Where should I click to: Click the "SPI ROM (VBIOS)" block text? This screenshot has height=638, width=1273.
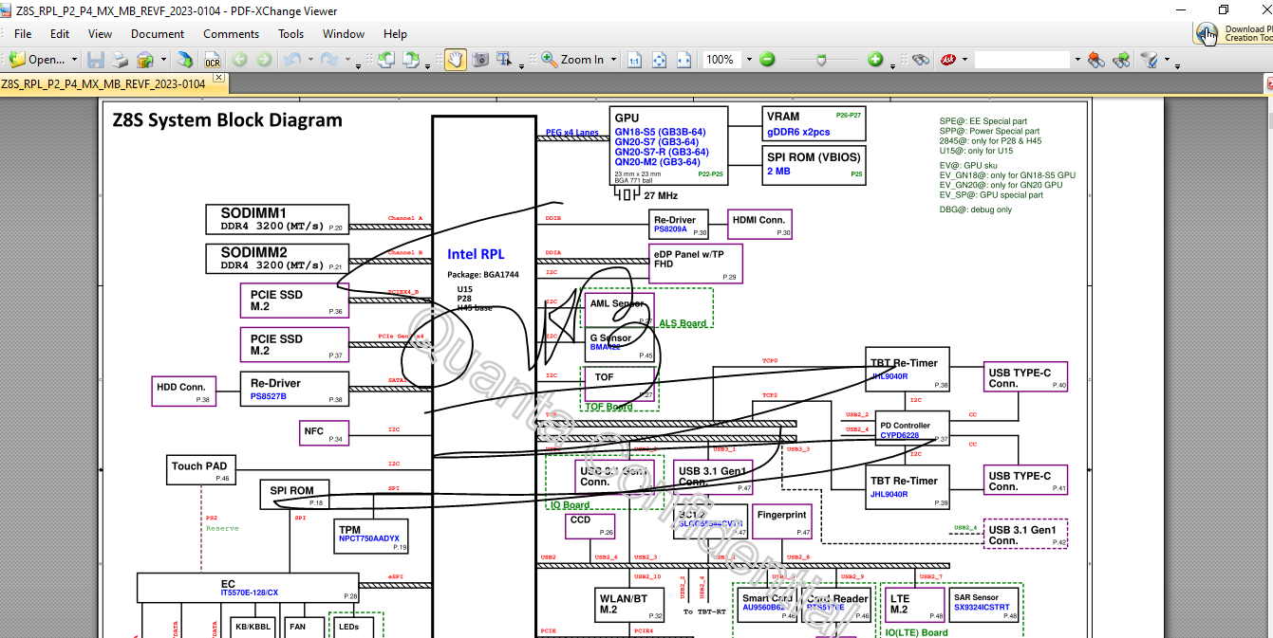814,157
